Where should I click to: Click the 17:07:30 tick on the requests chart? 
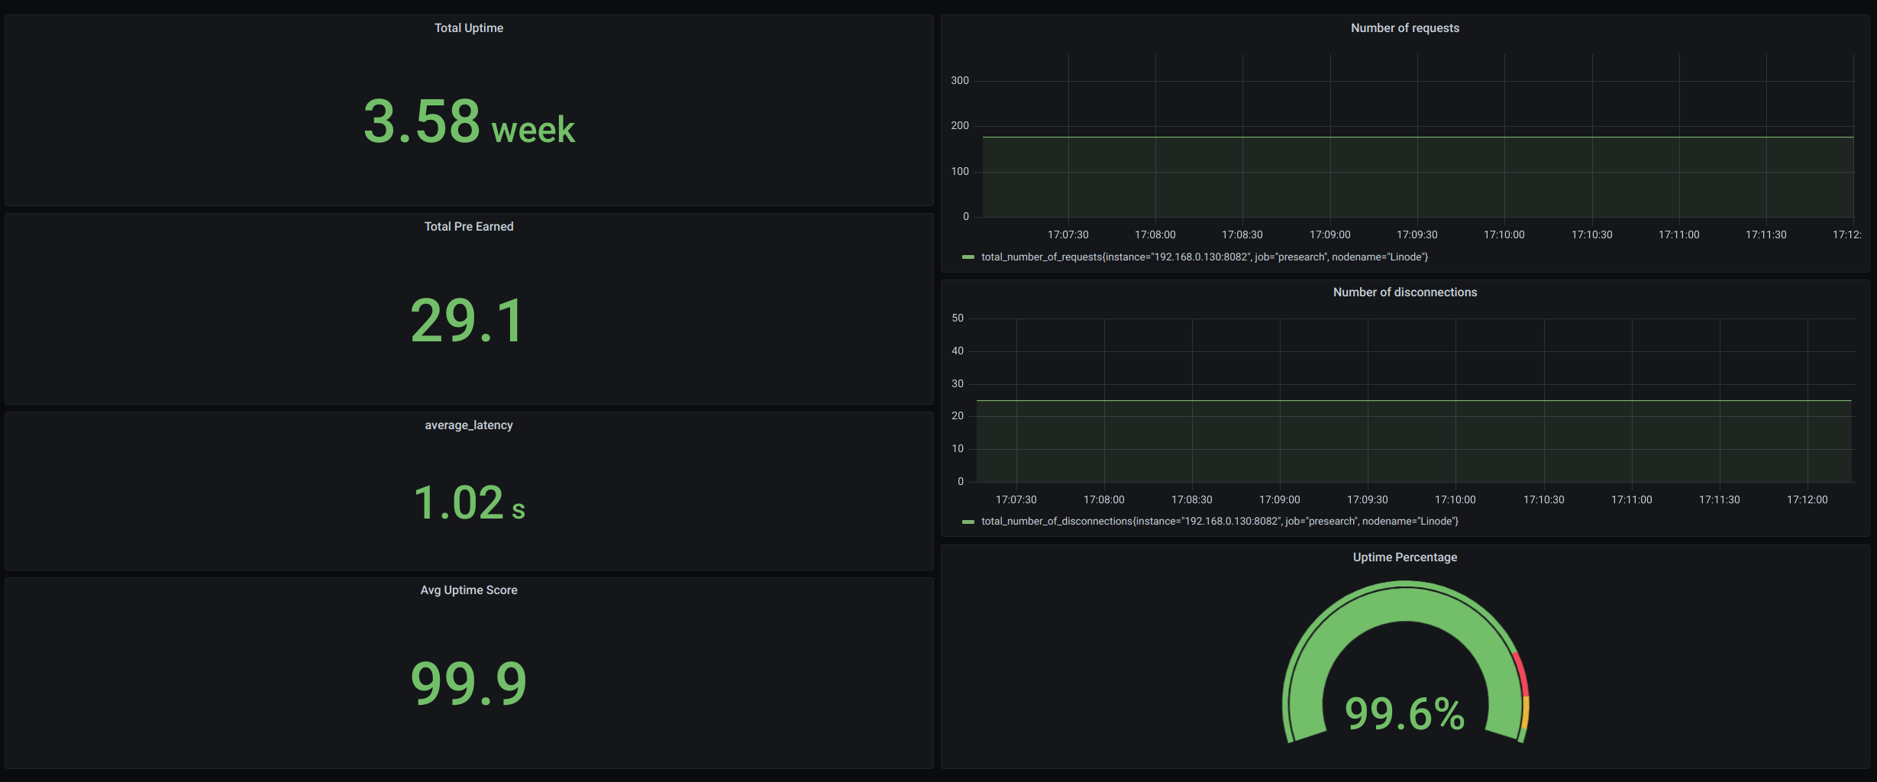(1068, 235)
